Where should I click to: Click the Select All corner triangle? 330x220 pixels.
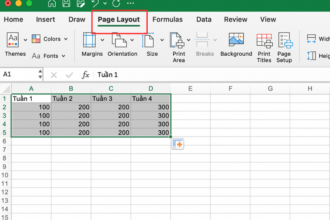(6, 89)
